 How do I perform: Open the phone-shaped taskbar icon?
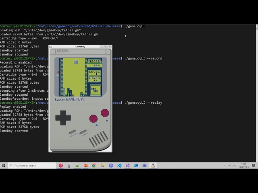point(69,166)
